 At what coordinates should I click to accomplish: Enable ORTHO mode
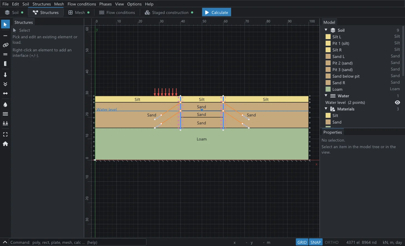click(331, 242)
